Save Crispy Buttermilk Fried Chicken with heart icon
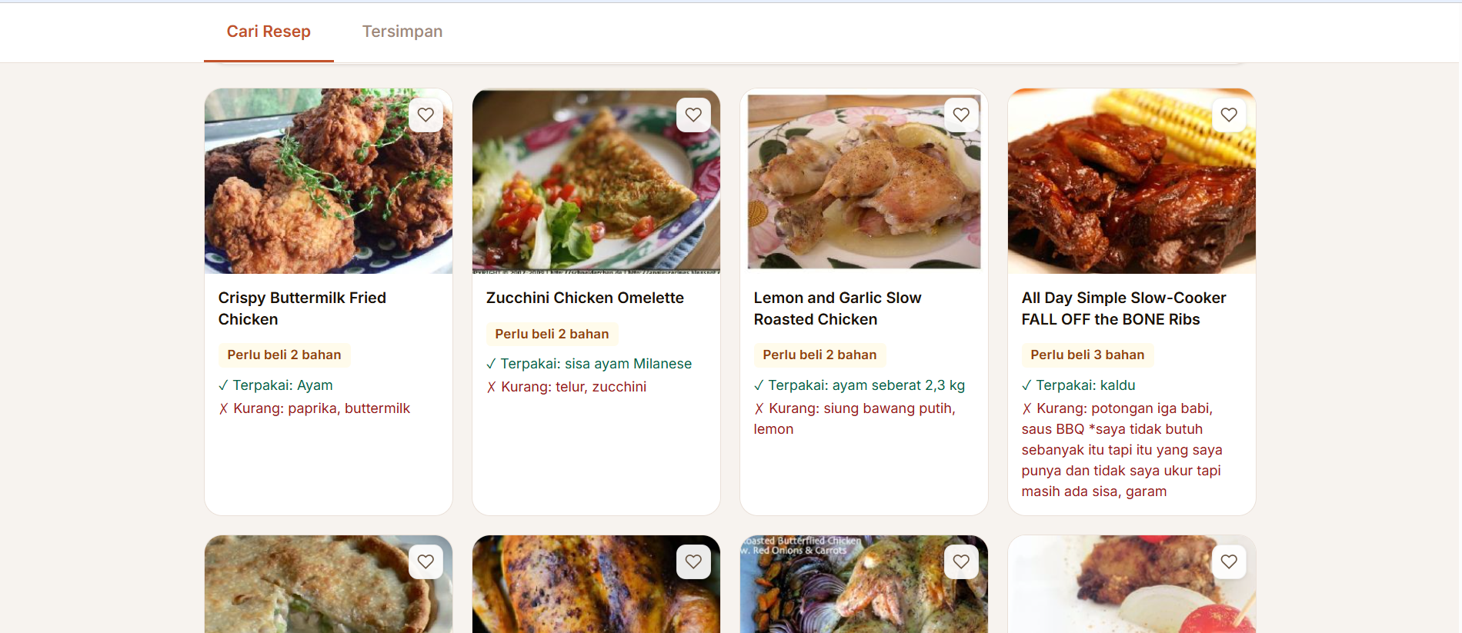 (x=426, y=115)
